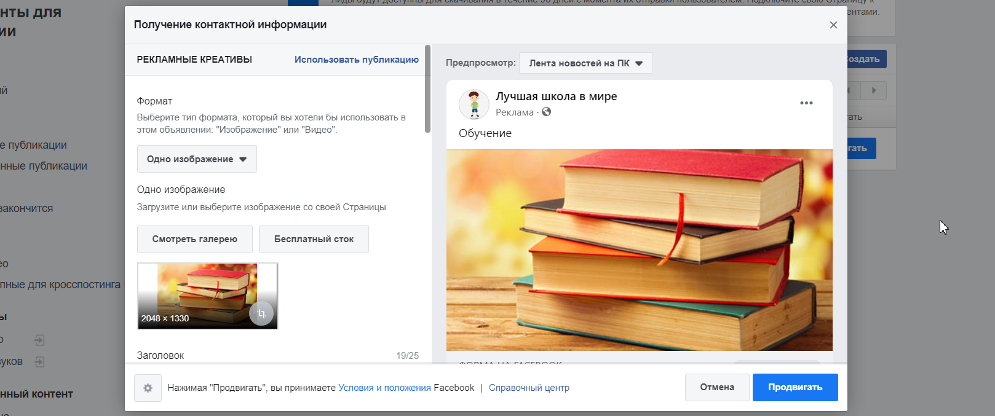This screenshot has width=995, height=416.
Task: Click the Формат section label
Action: pos(154,101)
